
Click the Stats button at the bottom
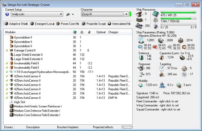(x=128, y=127)
